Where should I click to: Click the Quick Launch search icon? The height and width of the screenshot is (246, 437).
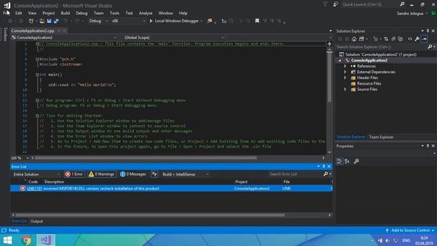point(402,5)
